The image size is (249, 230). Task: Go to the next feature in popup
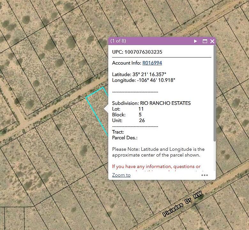pyautogui.click(x=195, y=41)
